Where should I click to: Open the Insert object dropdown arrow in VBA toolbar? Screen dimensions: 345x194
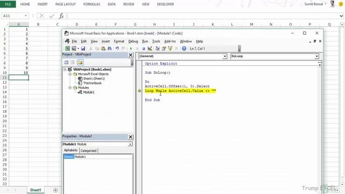click(78, 48)
